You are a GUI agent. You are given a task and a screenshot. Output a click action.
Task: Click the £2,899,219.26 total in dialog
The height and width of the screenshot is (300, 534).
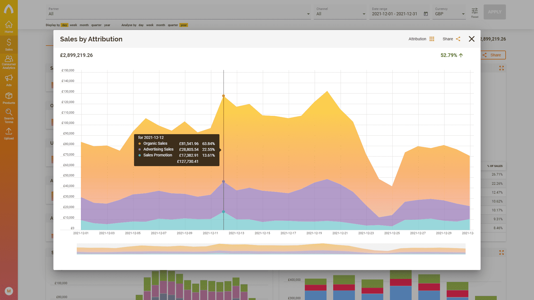[x=76, y=55]
